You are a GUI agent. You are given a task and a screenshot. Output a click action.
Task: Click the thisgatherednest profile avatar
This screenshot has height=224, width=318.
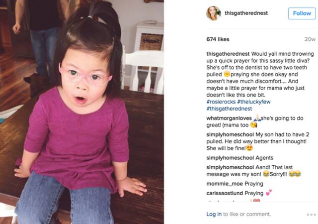click(x=214, y=13)
